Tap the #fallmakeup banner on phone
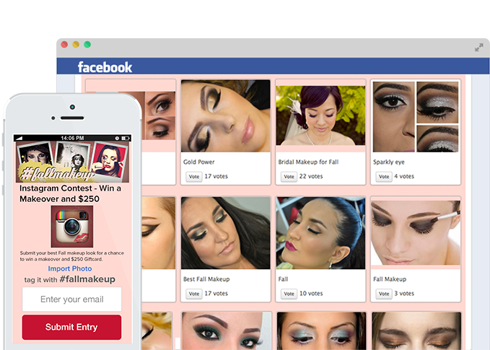 (72, 162)
